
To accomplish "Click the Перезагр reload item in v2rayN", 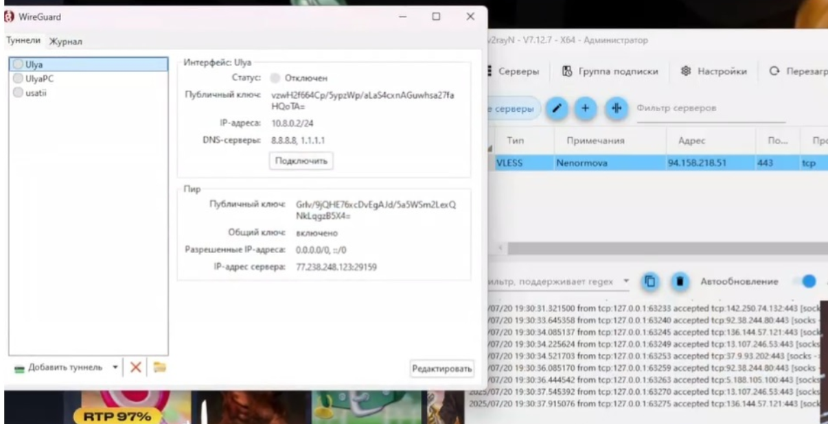I will 798,71.
